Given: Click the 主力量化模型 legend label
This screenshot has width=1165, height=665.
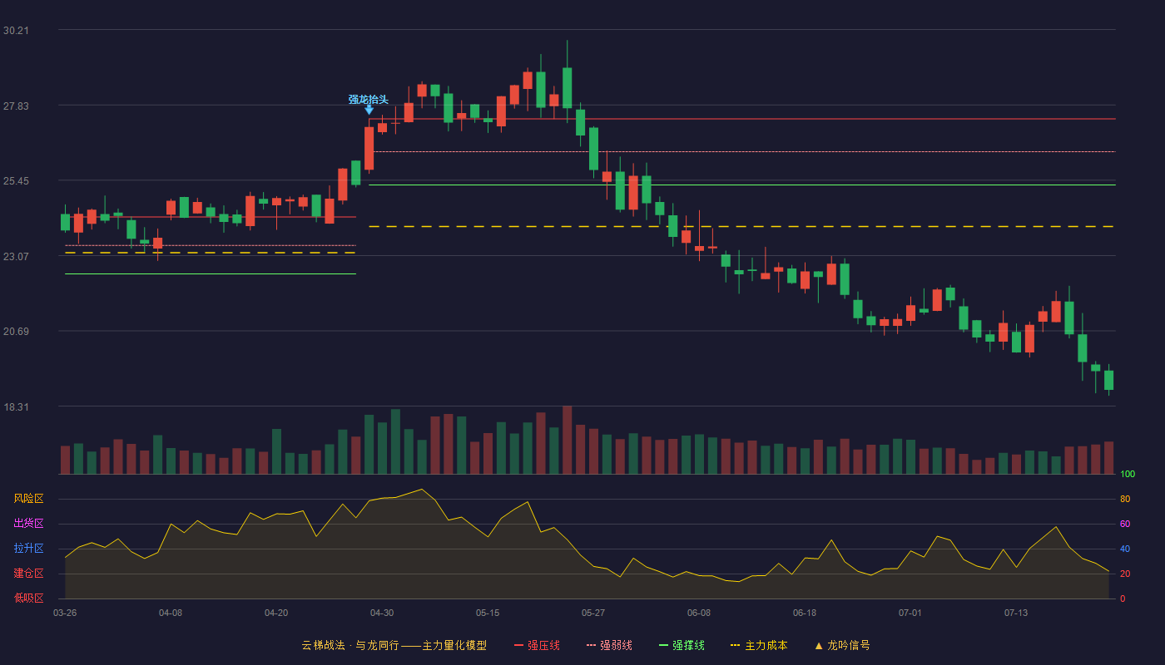Looking at the screenshot, I should pyautogui.click(x=454, y=645).
